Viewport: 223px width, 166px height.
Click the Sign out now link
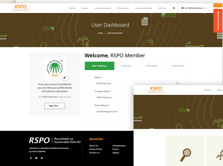pos(65,97)
